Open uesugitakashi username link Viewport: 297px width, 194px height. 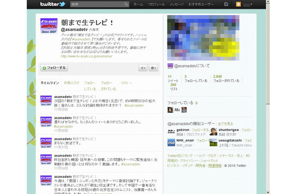(230, 140)
